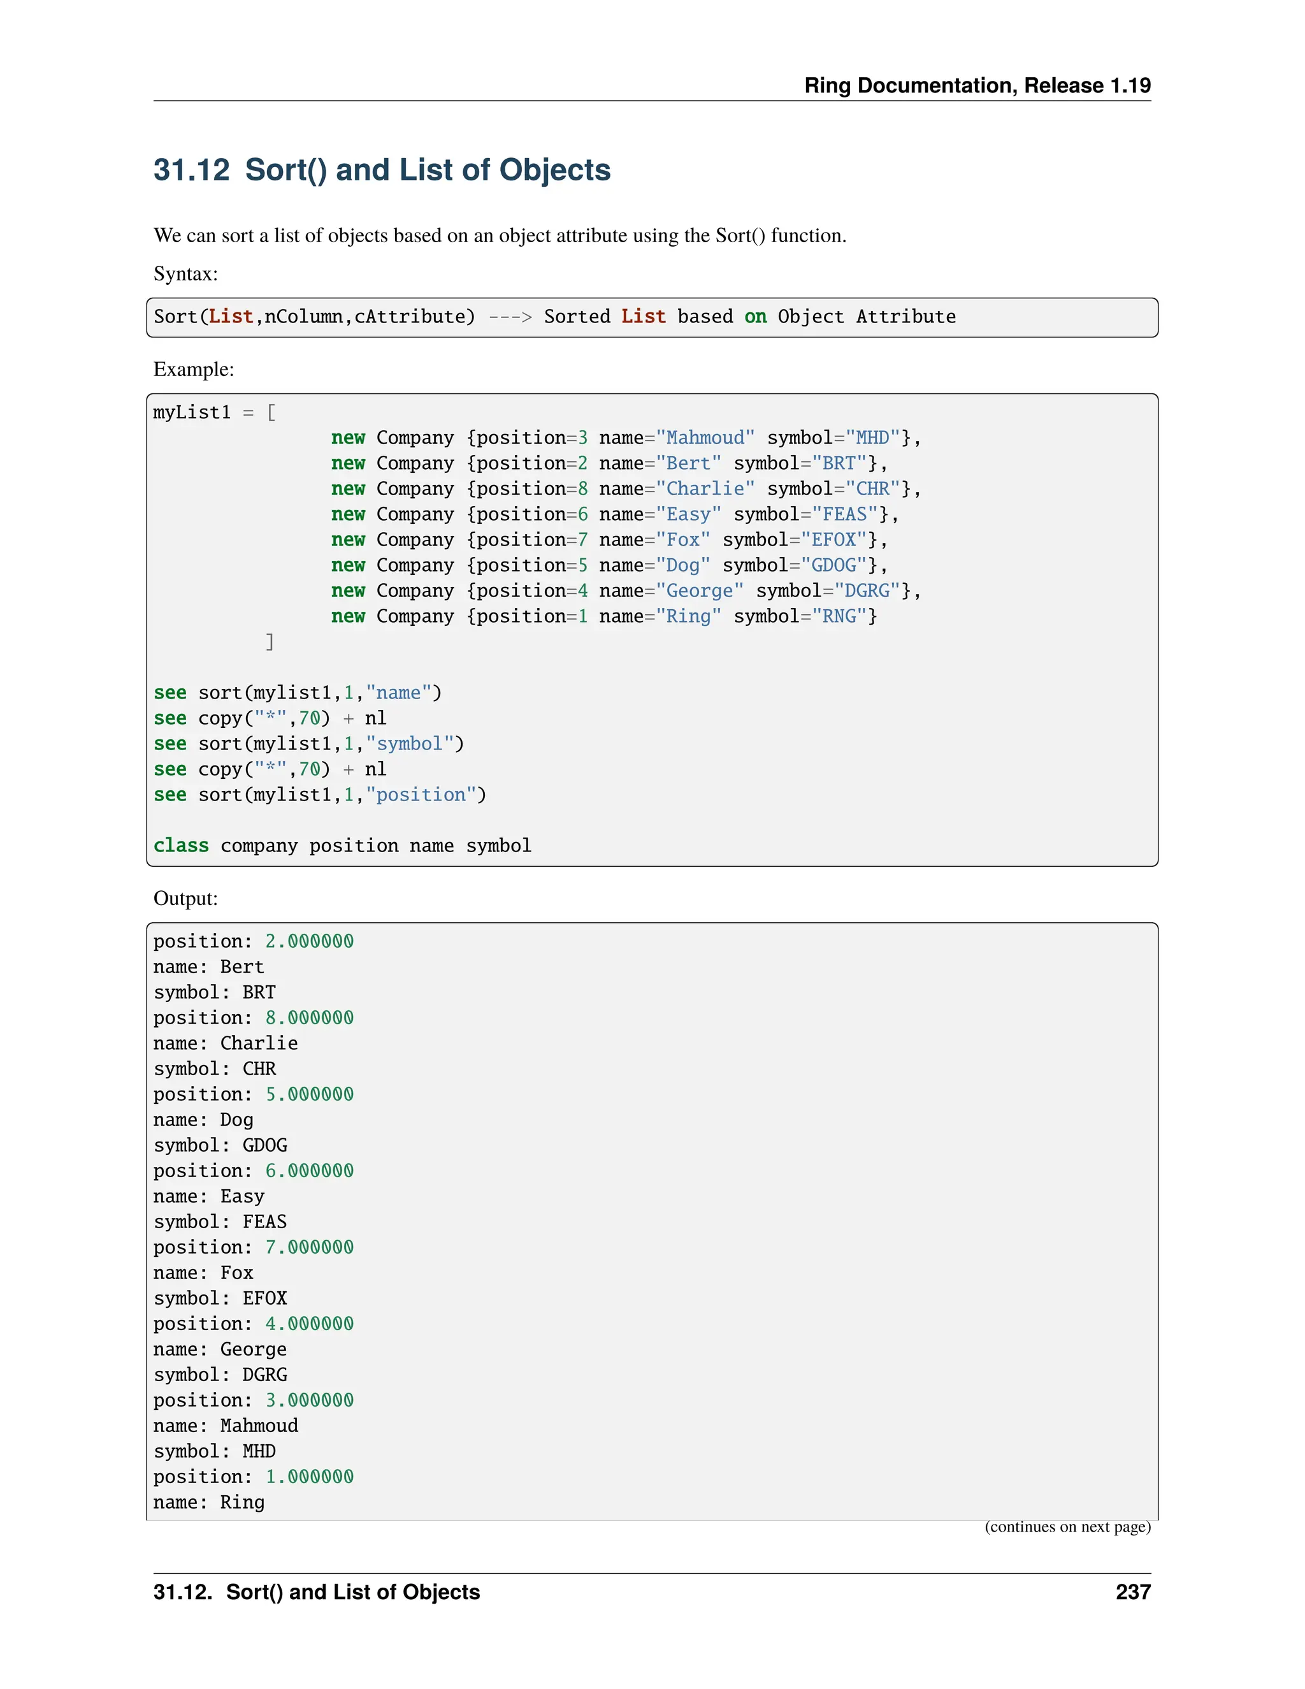Click the line 'see sort(mylist1,1,"symbol")'
This screenshot has width=1305, height=1689.
pyautogui.click(x=308, y=744)
